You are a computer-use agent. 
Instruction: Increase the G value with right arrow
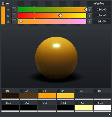coord(90,16)
